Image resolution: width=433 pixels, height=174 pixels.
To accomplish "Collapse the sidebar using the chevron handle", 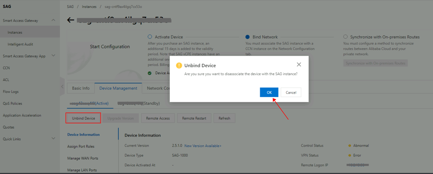I will tap(62, 86).
